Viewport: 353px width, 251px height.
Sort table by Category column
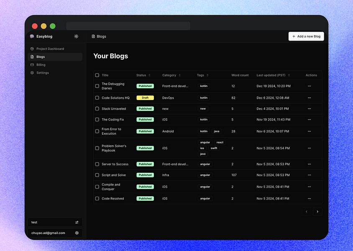(171, 75)
